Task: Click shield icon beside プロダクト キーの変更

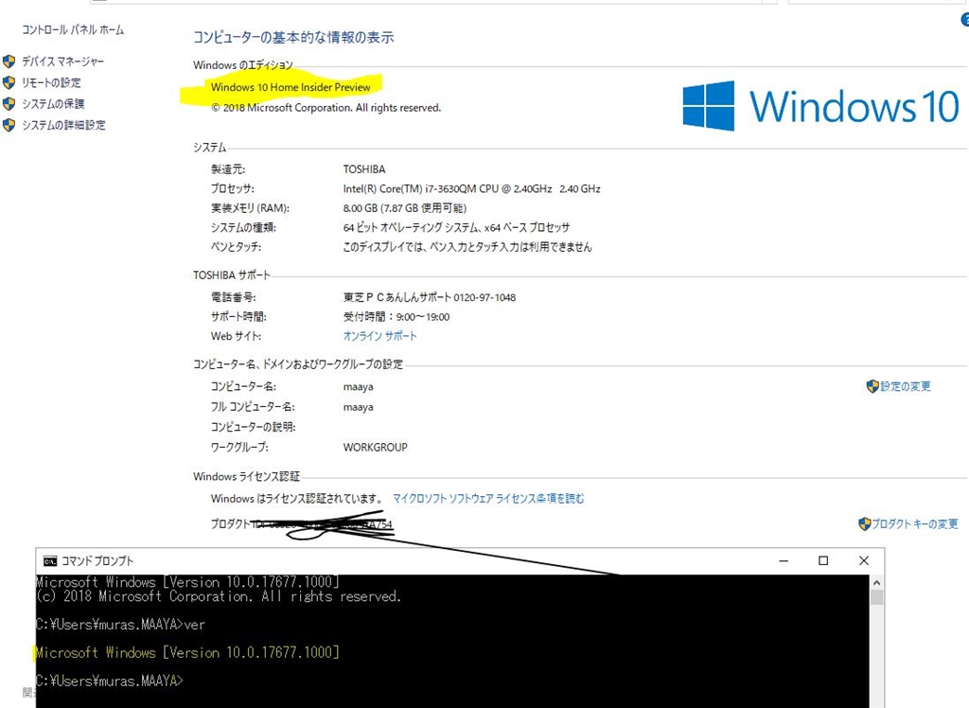Action: (865, 523)
